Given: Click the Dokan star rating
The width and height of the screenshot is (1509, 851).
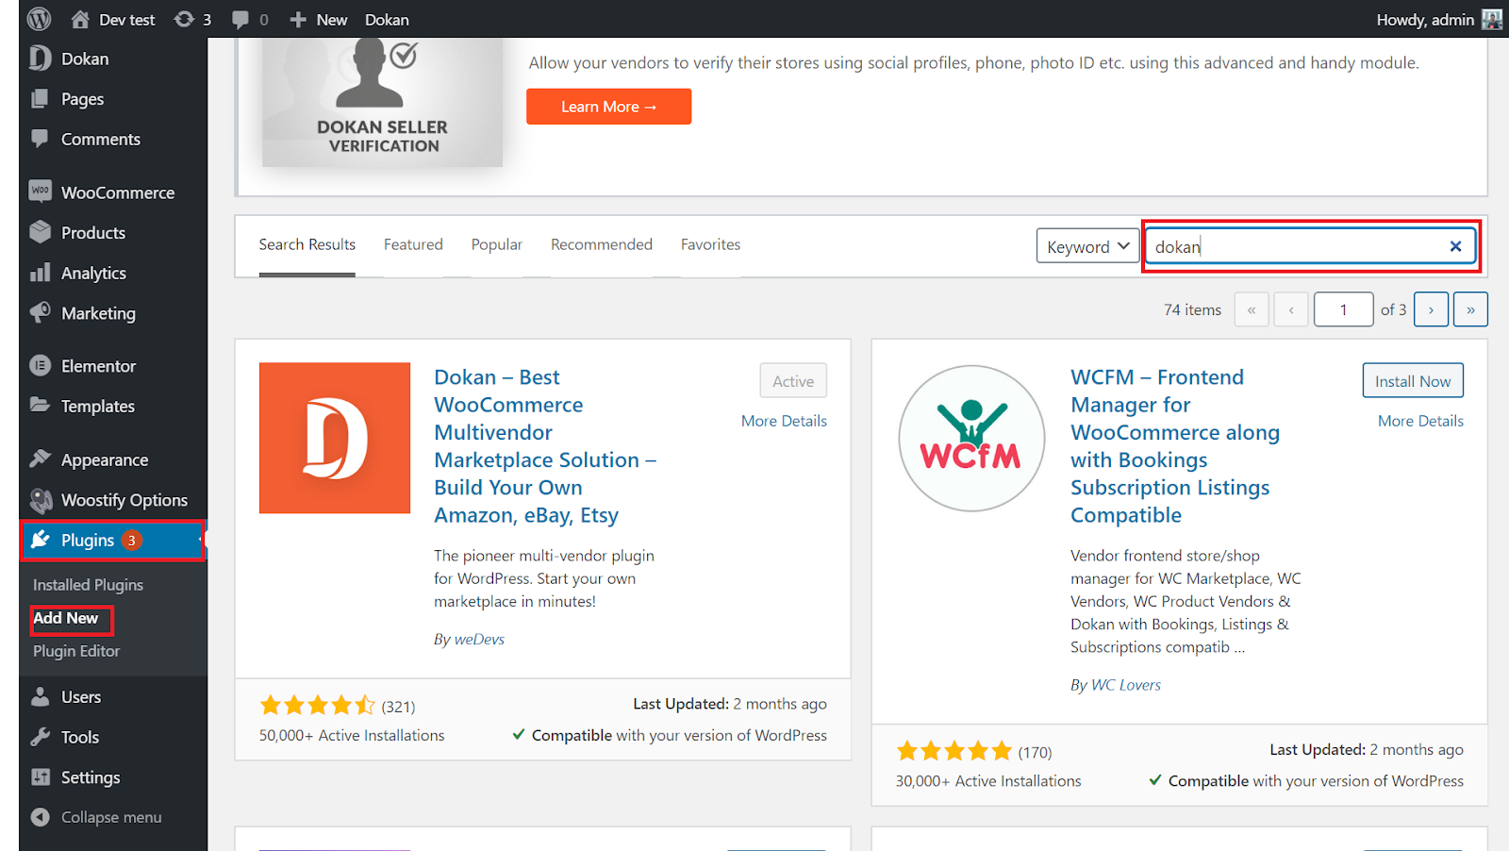Looking at the screenshot, I should (317, 705).
